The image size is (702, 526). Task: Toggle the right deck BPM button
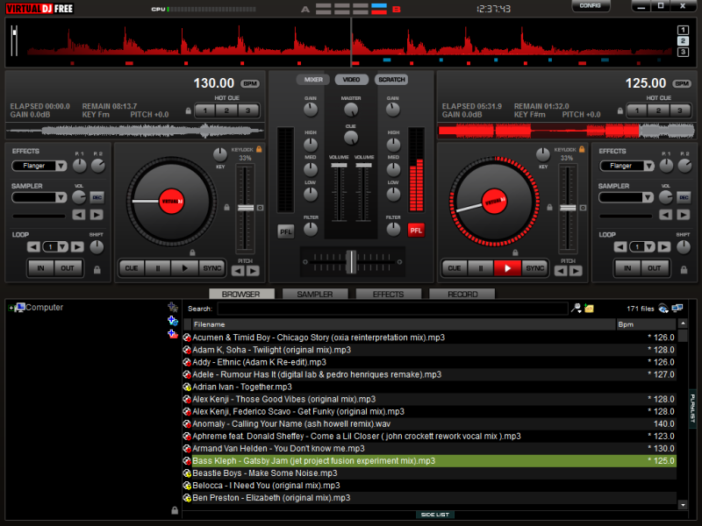pyautogui.click(x=682, y=83)
